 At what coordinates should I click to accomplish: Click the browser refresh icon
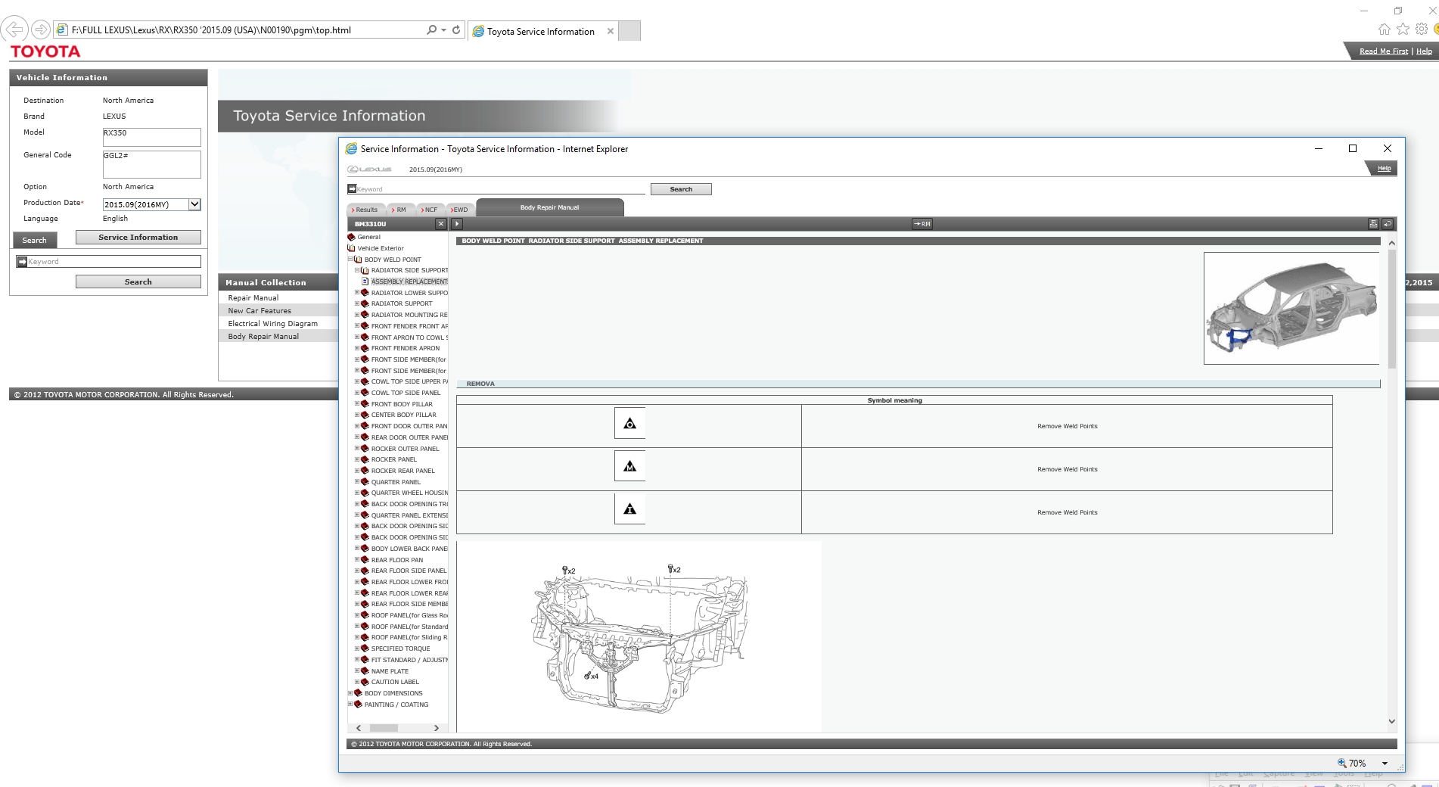click(456, 30)
